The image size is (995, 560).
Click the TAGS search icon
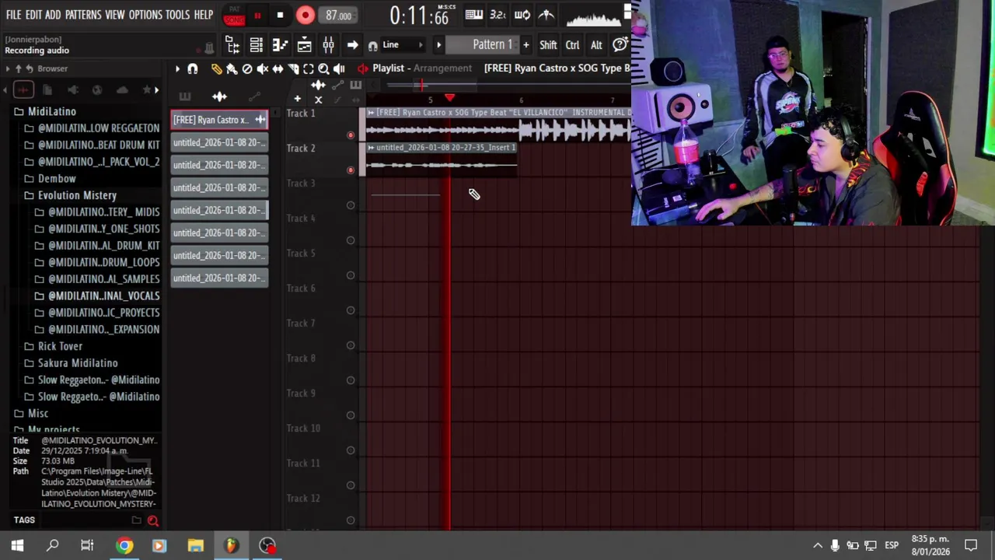coord(153,520)
